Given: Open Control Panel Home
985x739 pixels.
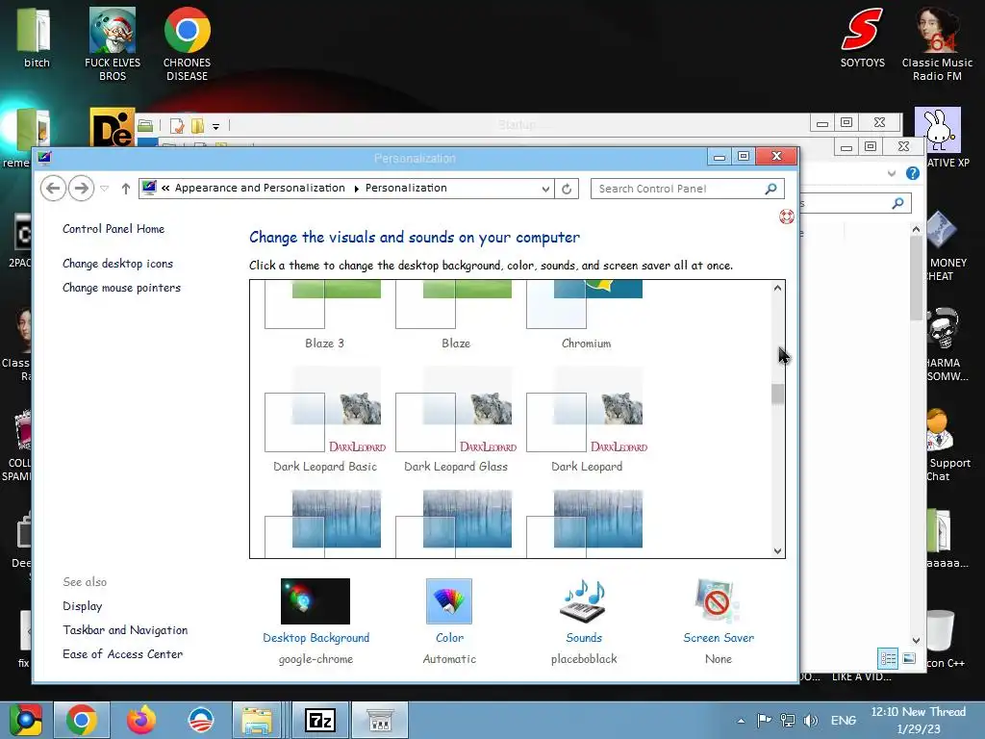Looking at the screenshot, I should tap(114, 229).
